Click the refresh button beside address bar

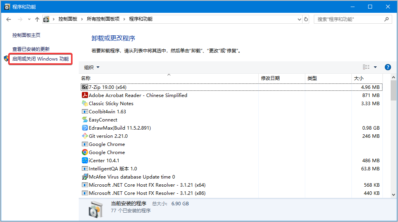[x=306, y=19]
